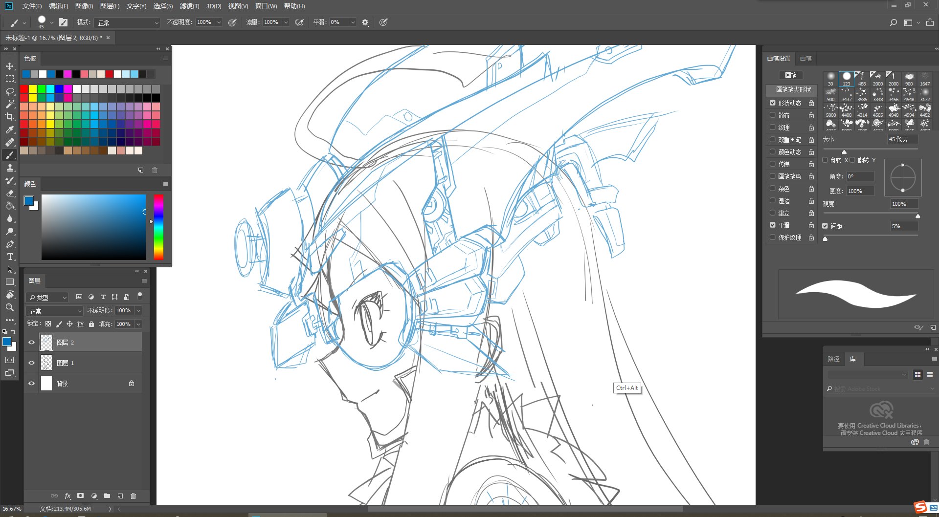Open Layers panel menu icon

coord(144,281)
